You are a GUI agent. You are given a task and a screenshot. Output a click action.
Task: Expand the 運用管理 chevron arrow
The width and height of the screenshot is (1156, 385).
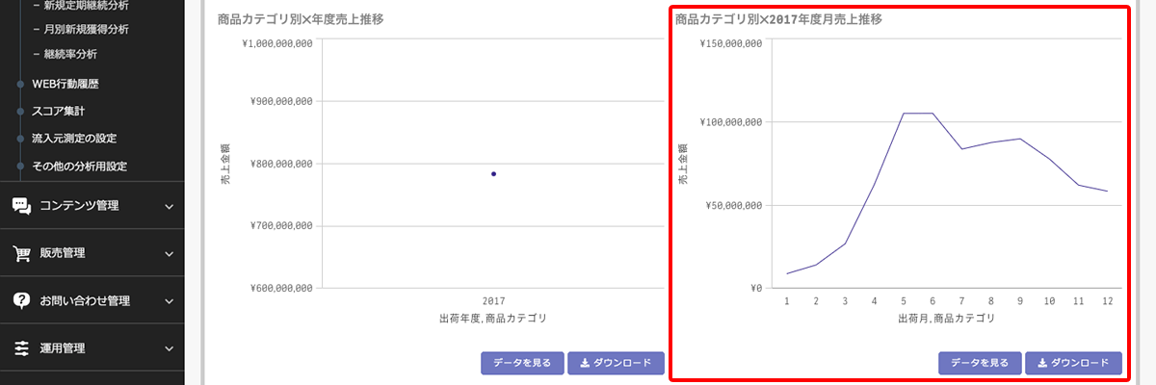point(169,348)
